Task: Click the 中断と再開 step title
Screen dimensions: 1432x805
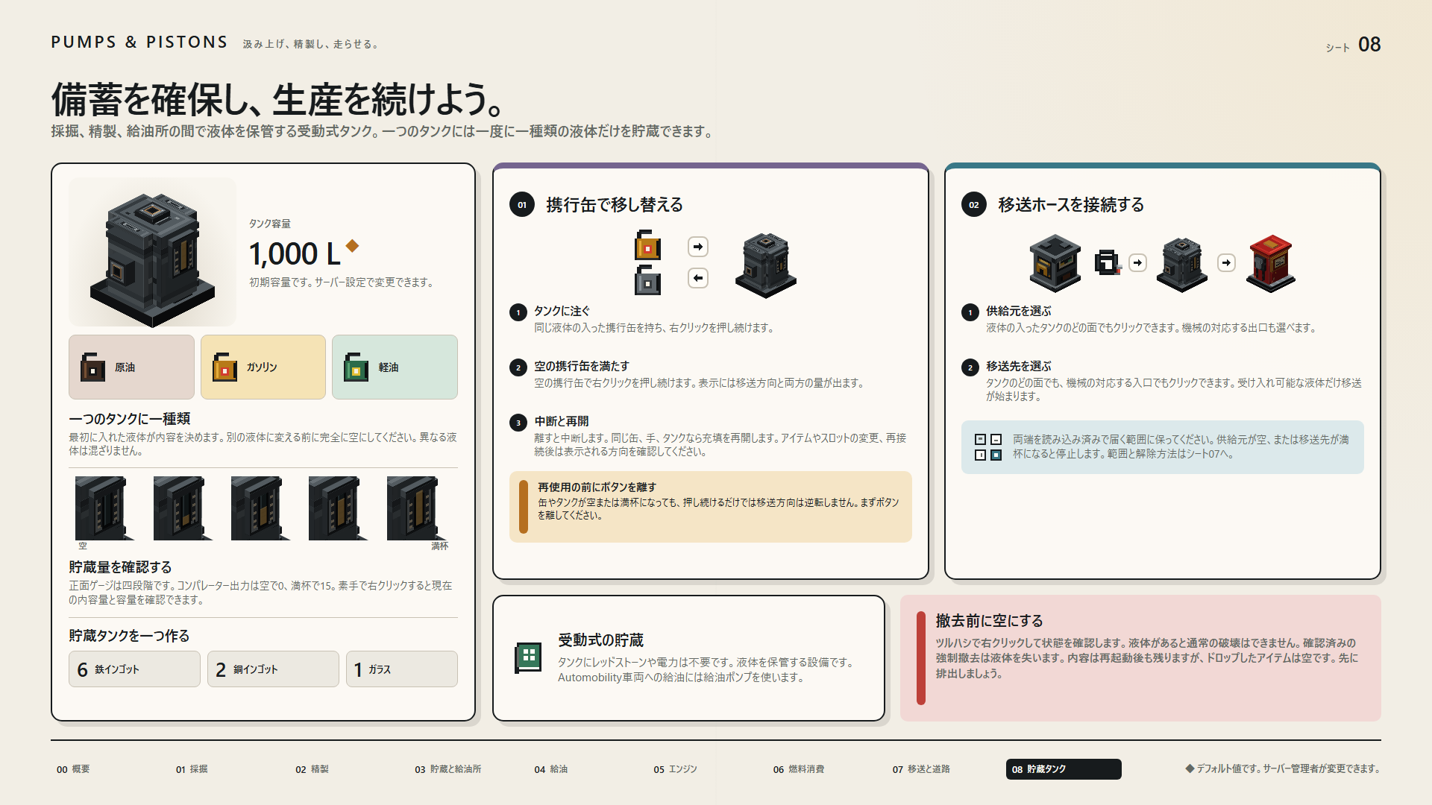Action: (x=562, y=421)
